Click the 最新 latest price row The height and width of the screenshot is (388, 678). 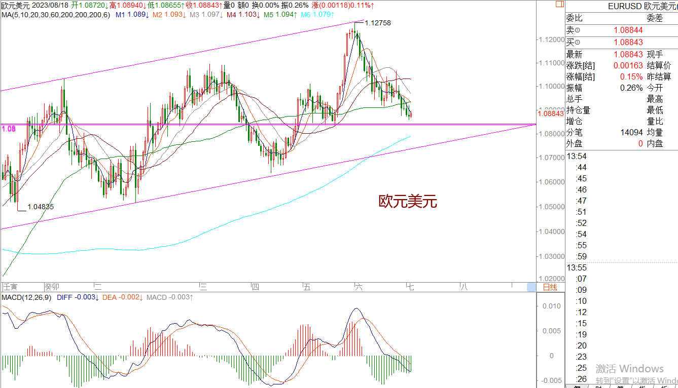tap(622, 54)
